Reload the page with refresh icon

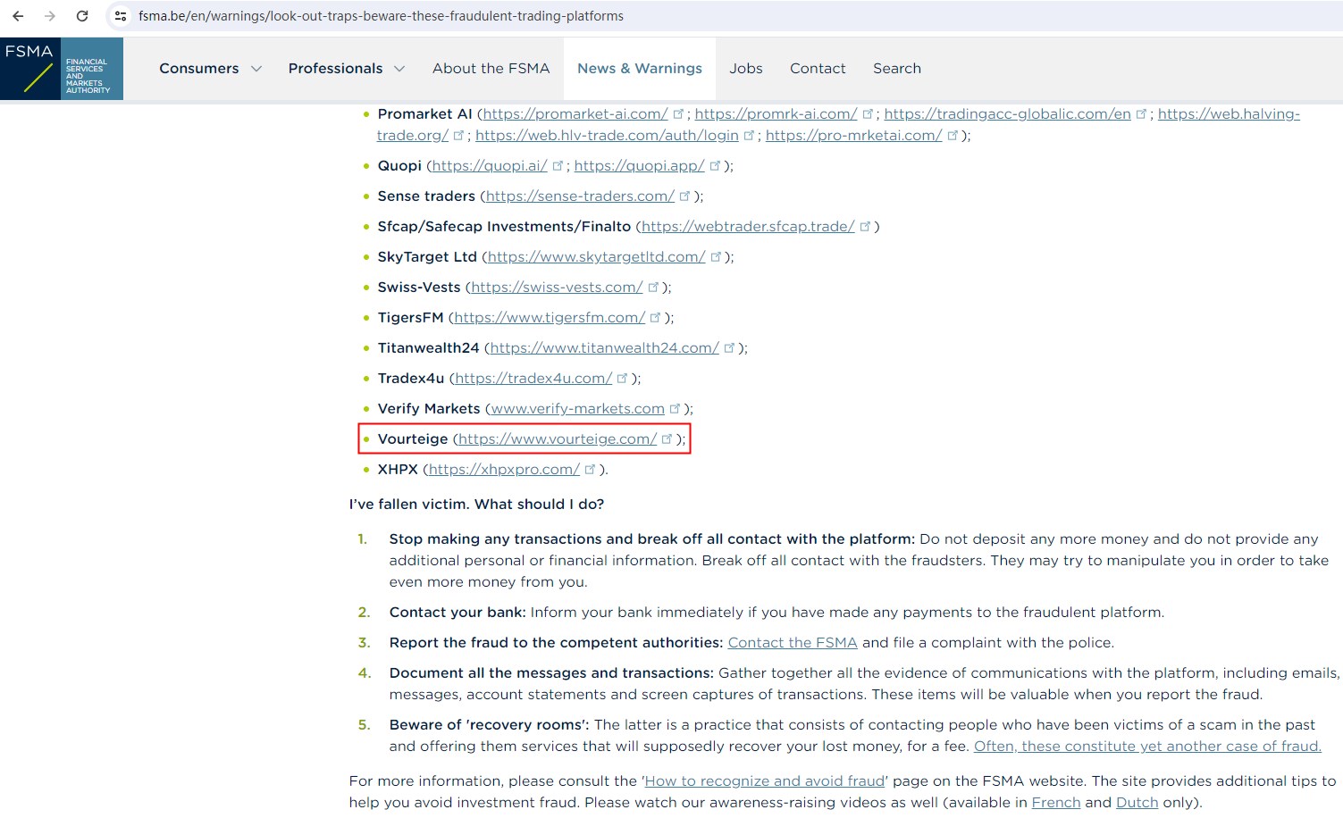point(82,16)
